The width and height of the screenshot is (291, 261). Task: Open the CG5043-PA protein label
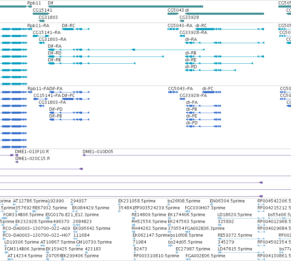coord(181,89)
